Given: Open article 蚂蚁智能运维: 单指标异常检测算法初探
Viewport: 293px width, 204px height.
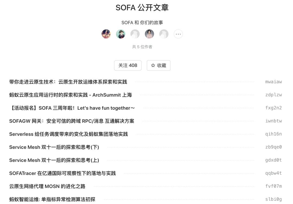Looking at the screenshot, I should [x=52, y=199].
